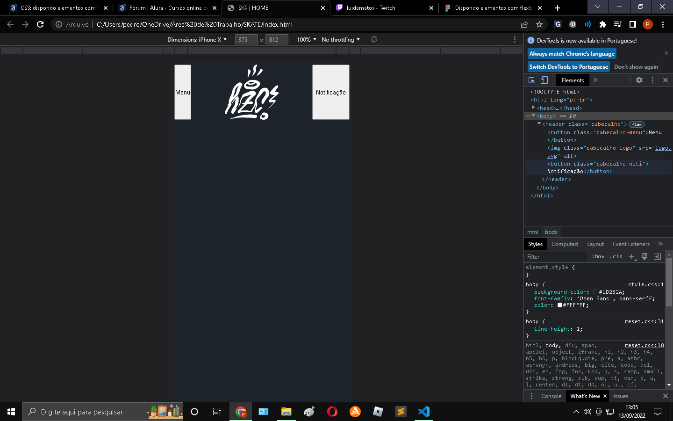Screen dimensions: 673x421
Task: Add a new style rule with plus icon
Action: pyautogui.click(x=631, y=256)
